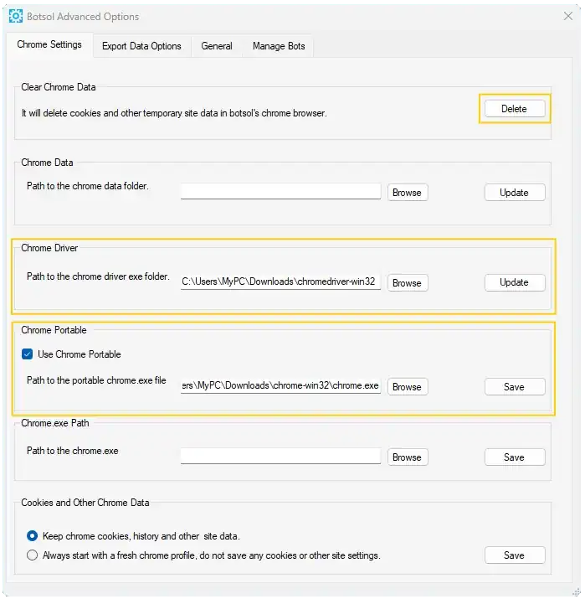
Task: Close the Botsol Advanced Options dialog
Action: 567,16
